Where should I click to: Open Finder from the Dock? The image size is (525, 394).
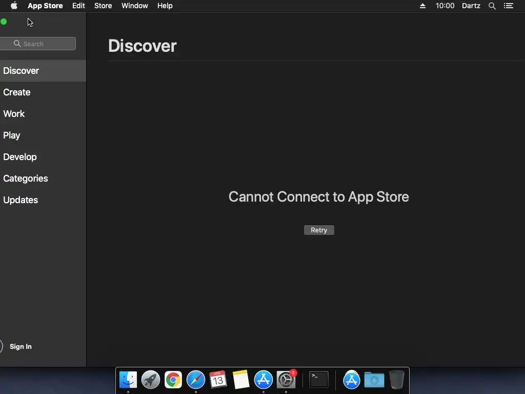click(128, 380)
